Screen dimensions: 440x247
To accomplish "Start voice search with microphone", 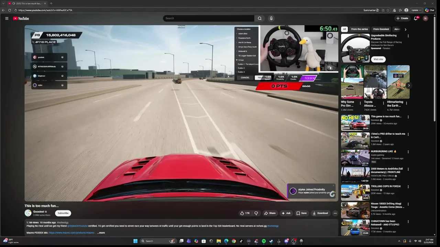I will (x=271, y=18).
